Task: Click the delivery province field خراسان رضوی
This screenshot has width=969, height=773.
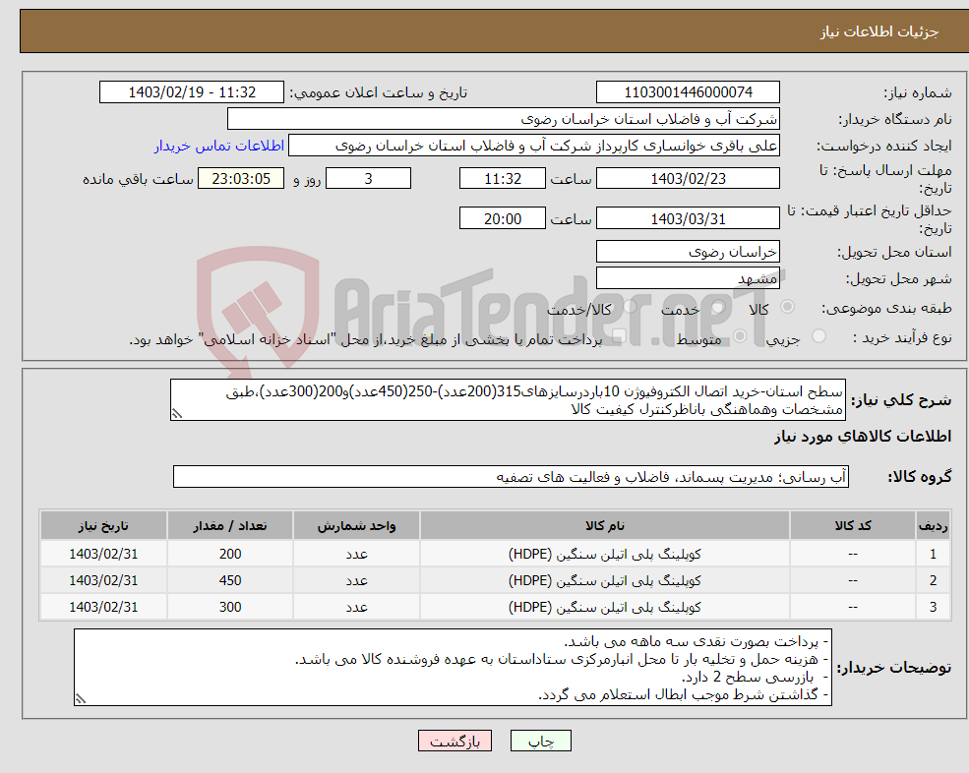Action: tap(688, 252)
